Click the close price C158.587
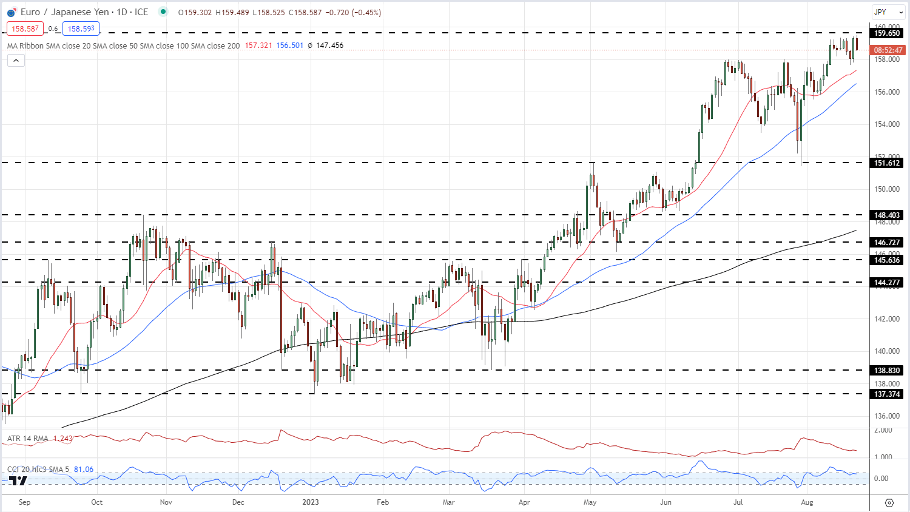910x512 pixels. [305, 12]
